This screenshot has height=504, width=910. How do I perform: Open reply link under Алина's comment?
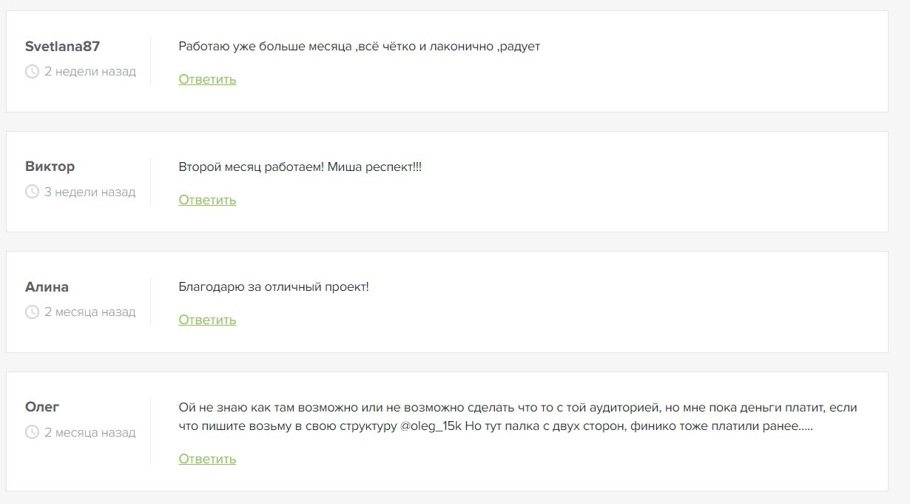point(207,320)
